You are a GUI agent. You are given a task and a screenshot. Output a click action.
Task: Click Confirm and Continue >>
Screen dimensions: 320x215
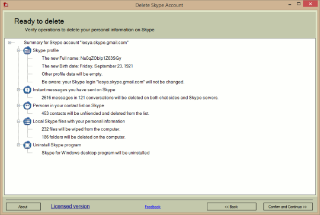pos(288,207)
